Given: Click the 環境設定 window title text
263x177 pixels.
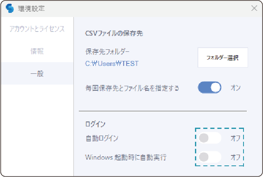Looking at the screenshot, I should coord(31,8).
